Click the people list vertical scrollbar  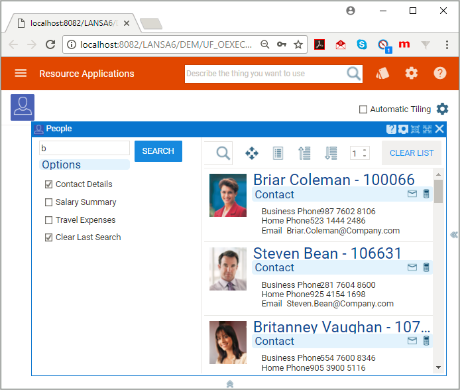pos(438,265)
